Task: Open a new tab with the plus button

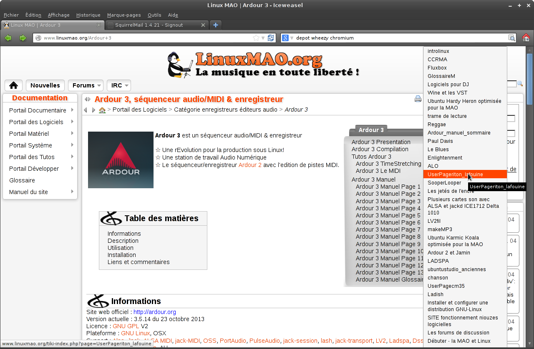Action: pos(216,25)
